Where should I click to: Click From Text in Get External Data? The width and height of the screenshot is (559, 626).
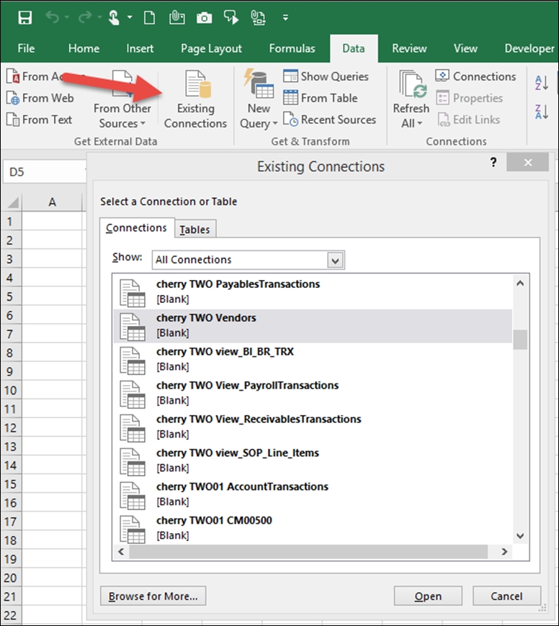click(x=39, y=119)
